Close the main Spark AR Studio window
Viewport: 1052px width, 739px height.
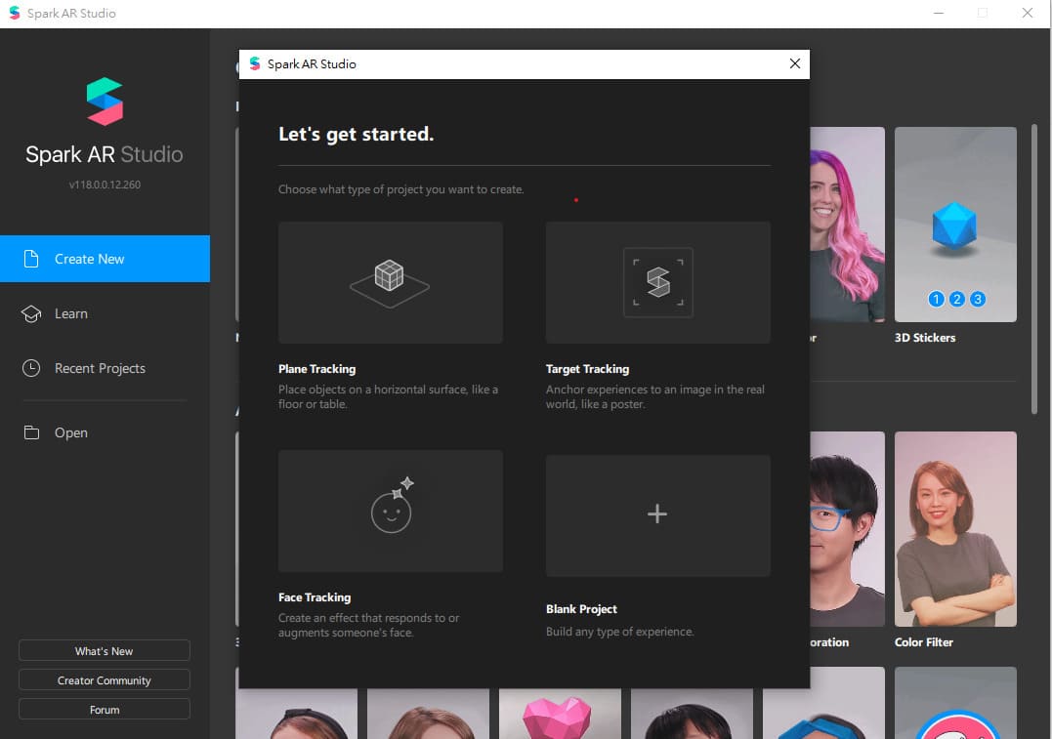point(1028,13)
